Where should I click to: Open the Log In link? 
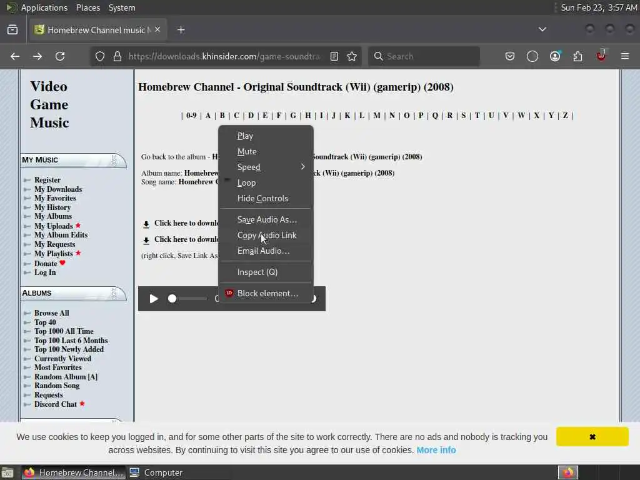point(45,272)
